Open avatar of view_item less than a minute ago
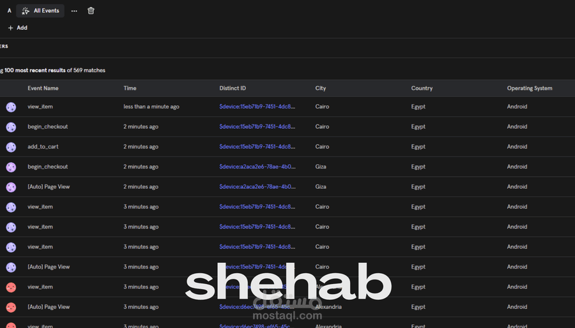 point(11,107)
